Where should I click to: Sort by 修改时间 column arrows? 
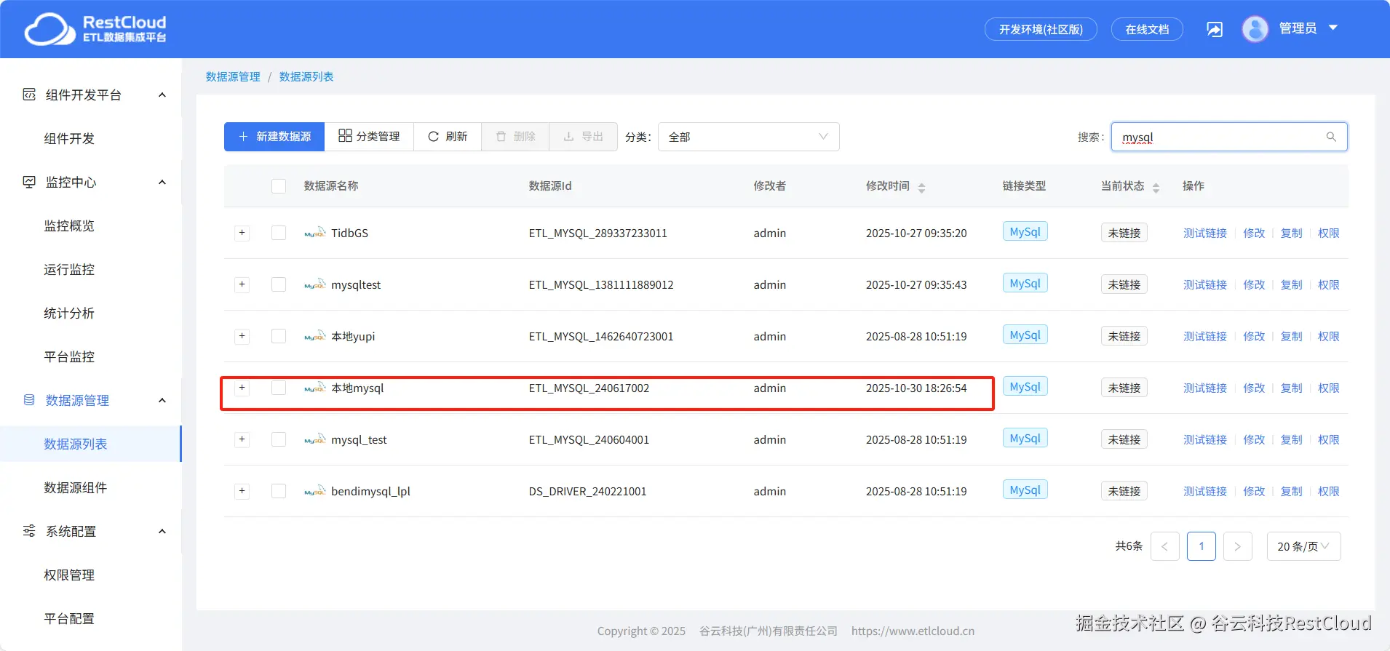[921, 188]
